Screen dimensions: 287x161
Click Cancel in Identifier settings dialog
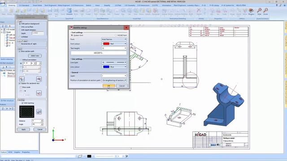(x=122, y=86)
